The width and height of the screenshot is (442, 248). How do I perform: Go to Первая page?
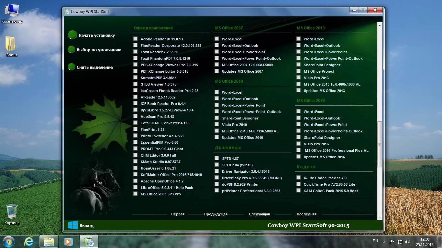pos(178,214)
